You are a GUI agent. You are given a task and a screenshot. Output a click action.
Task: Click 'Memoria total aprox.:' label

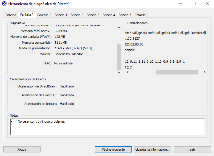coord(36,31)
